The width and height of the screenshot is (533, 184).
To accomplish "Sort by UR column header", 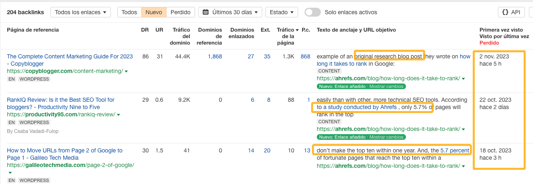I will pos(159,30).
